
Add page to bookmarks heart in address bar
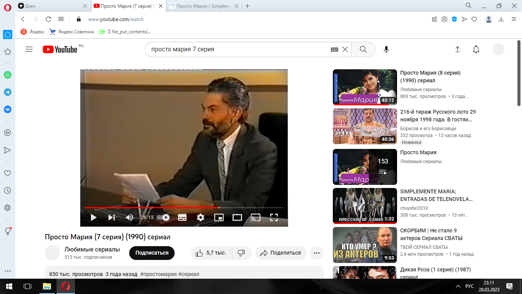point(474,19)
